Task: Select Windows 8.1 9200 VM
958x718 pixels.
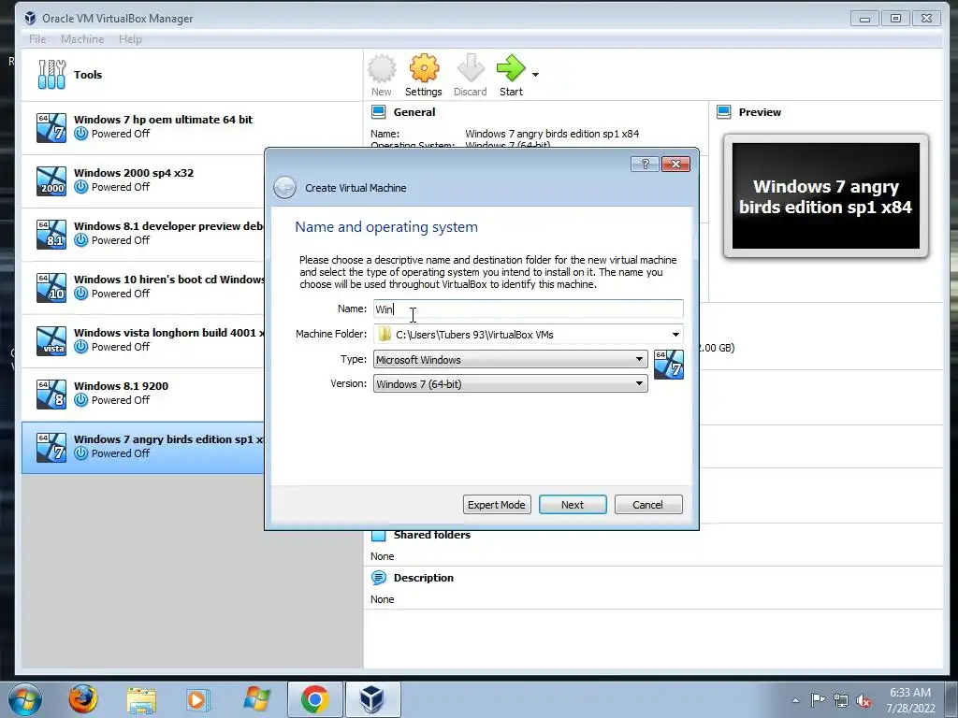Action: pyautogui.click(x=143, y=394)
